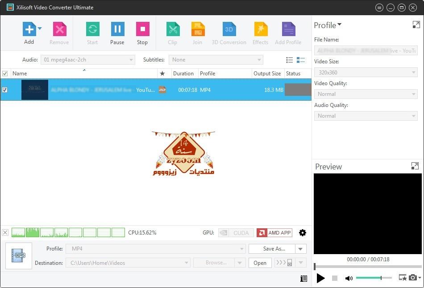The image size is (424, 288).
Task: Click the Start conversion icon
Action: pos(92,29)
